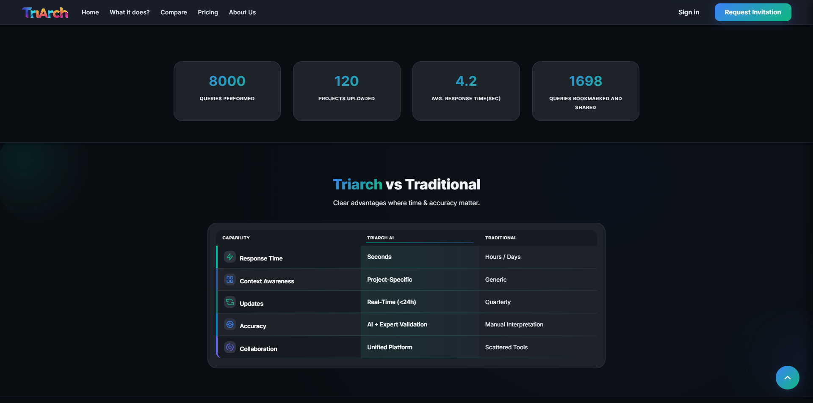Viewport: 813px width, 403px height.
Task: Select the Collaboration row icon
Action: (x=230, y=347)
